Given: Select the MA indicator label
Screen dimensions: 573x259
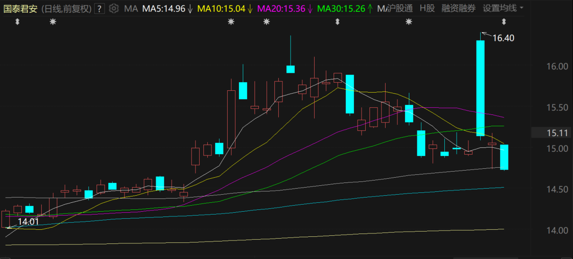Looking at the screenshot, I should (131, 9).
